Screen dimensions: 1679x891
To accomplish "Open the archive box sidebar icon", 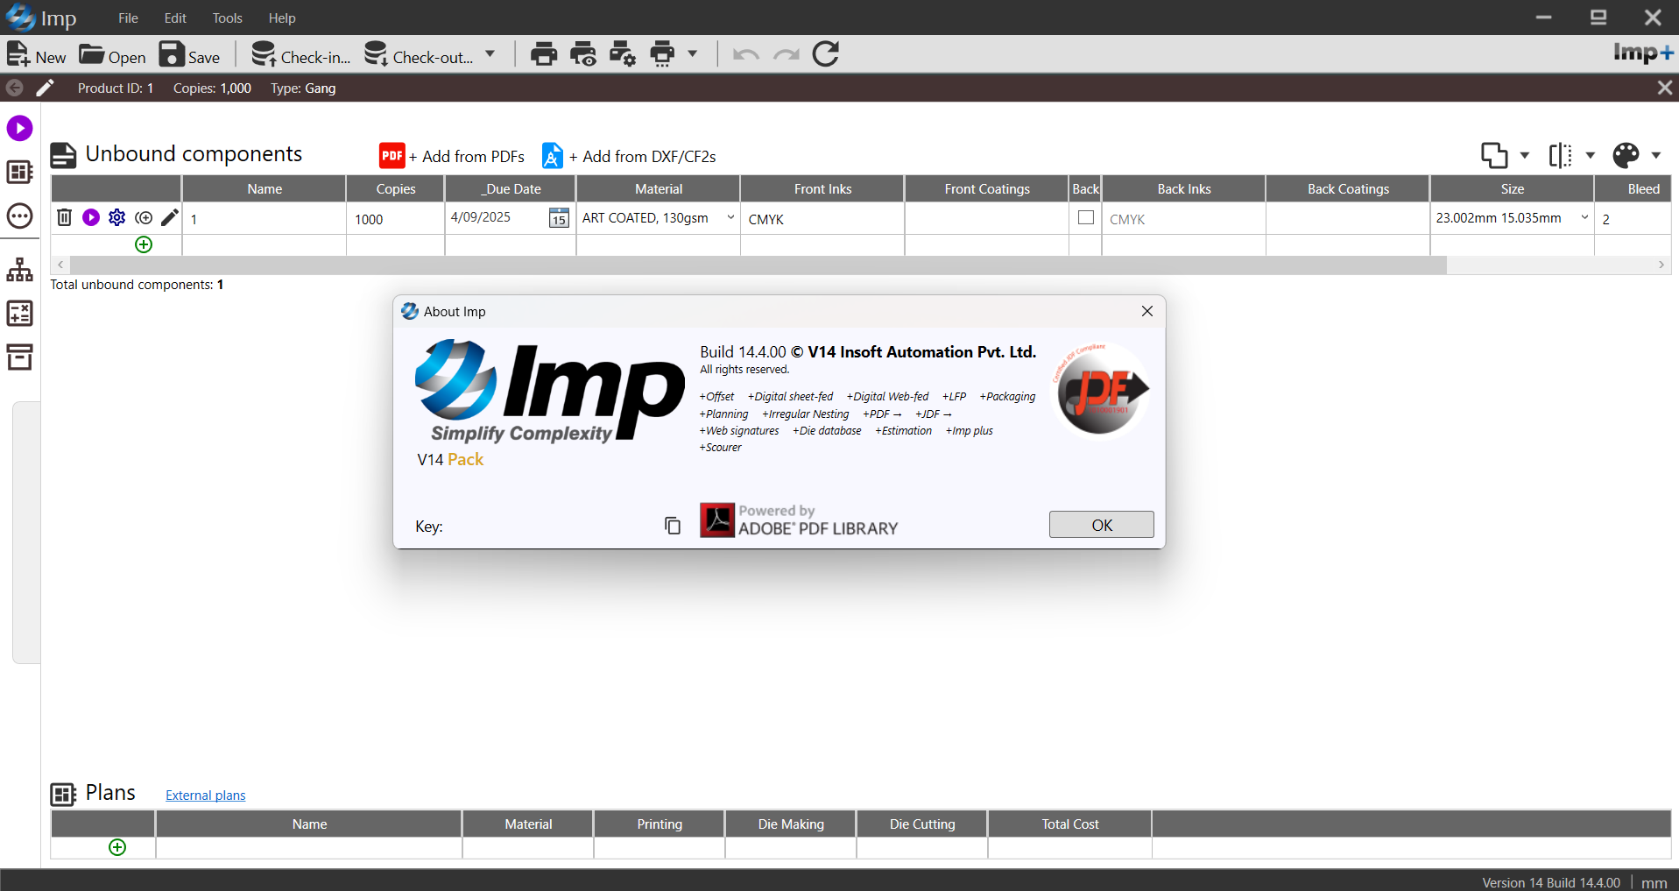I will coord(19,357).
